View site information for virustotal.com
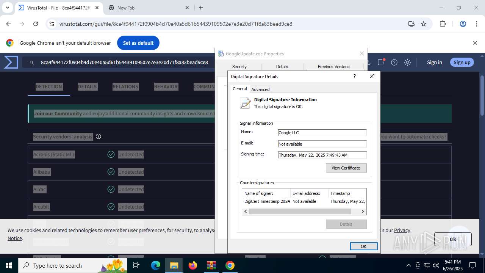This screenshot has height=273, width=485. coord(52,24)
